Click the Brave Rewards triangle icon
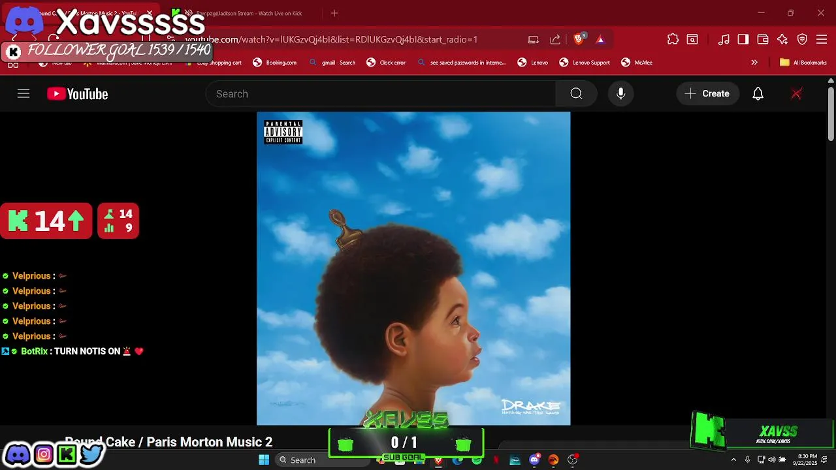The height and width of the screenshot is (470, 836). point(600,39)
